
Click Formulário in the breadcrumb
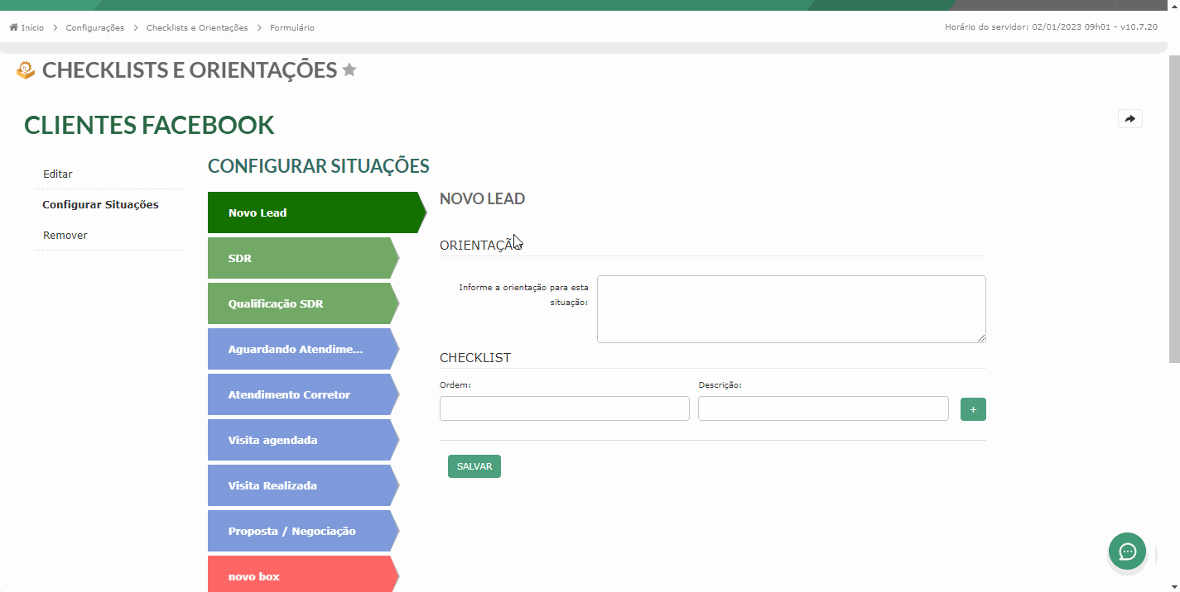click(292, 27)
